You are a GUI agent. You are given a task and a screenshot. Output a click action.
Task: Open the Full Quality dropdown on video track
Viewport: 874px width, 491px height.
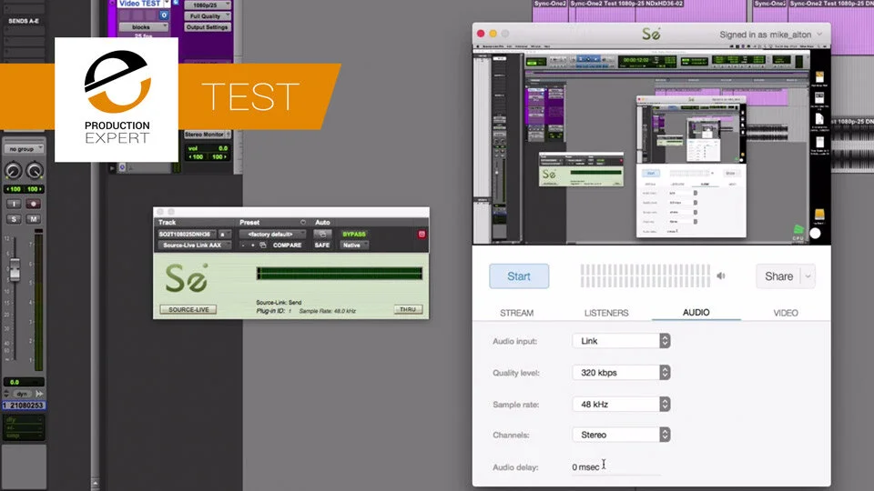tap(208, 16)
